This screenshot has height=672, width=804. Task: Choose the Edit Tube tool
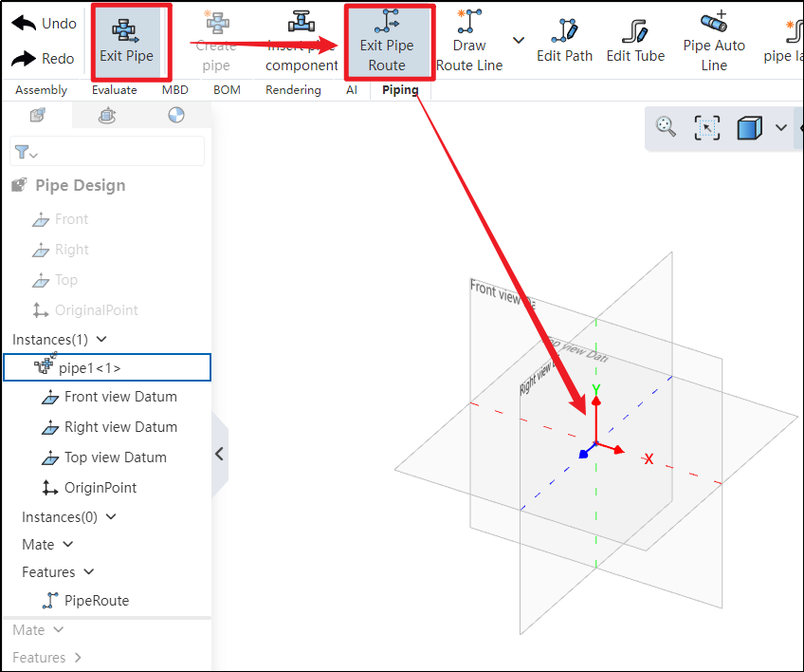click(x=634, y=43)
